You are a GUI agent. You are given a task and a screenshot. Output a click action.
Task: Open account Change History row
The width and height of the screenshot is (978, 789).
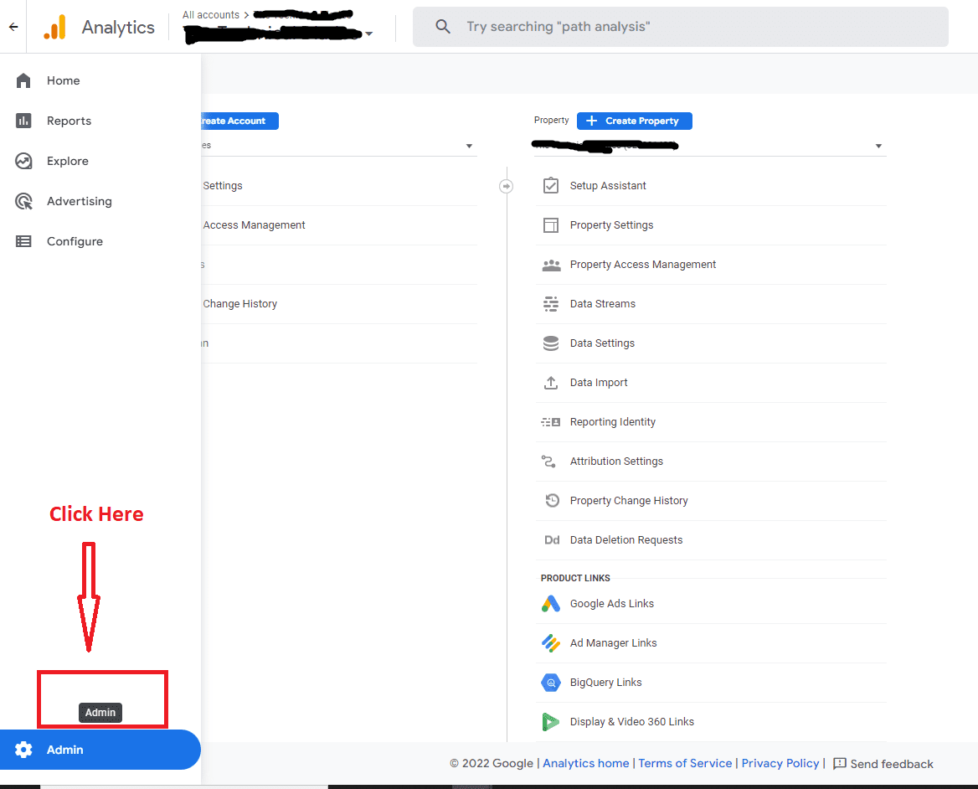[339, 304]
